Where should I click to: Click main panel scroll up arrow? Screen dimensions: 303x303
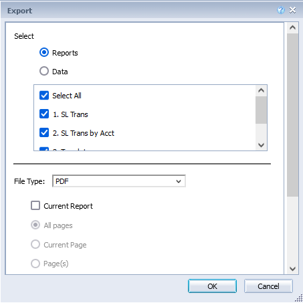coord(292,27)
